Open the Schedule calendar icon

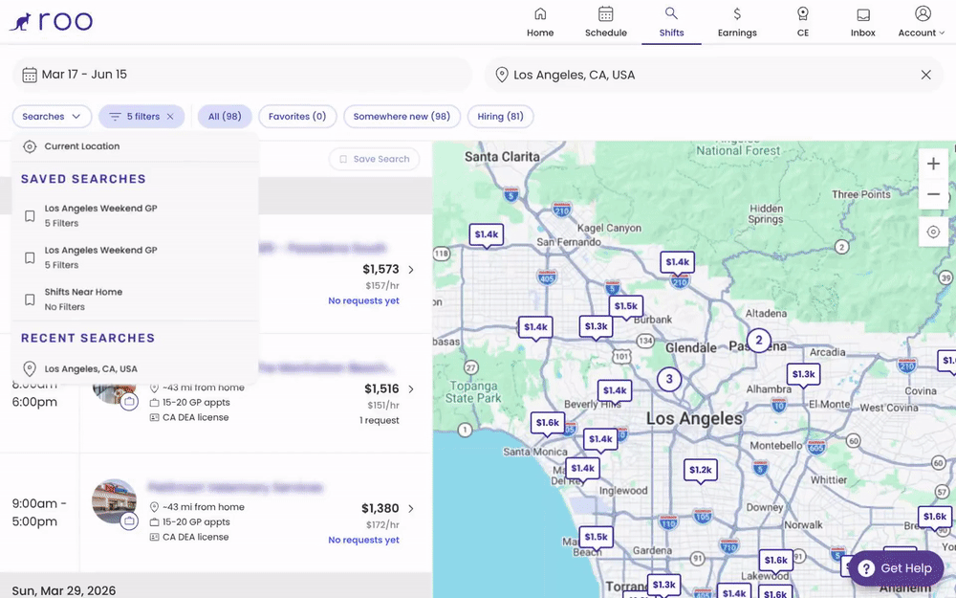[605, 13]
